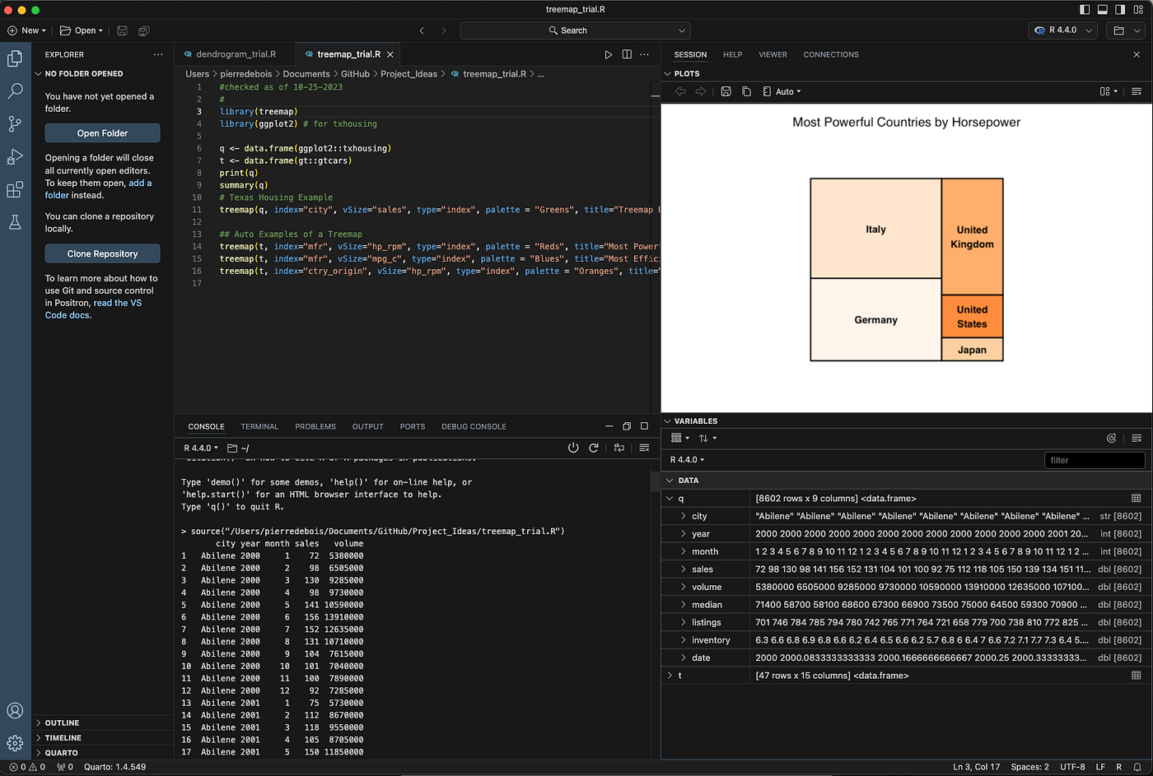Screen dimensions: 1153x776
Task: Open the Auto plot size dropdown
Action: (782, 91)
